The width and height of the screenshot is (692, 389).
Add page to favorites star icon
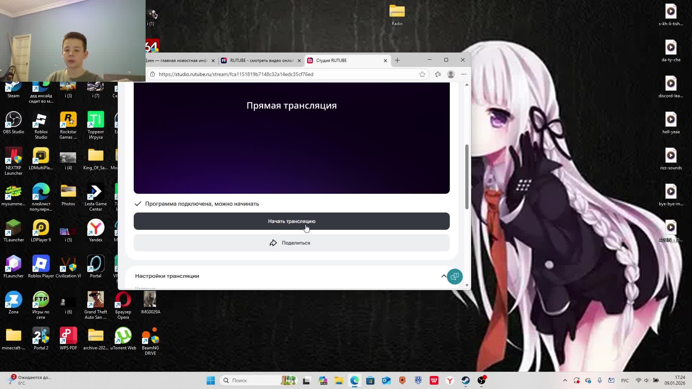point(422,74)
